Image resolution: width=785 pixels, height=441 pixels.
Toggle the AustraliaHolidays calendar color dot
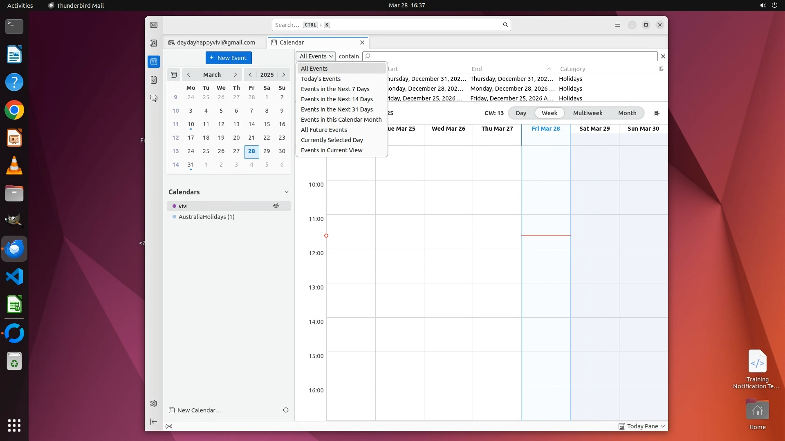tap(175, 217)
